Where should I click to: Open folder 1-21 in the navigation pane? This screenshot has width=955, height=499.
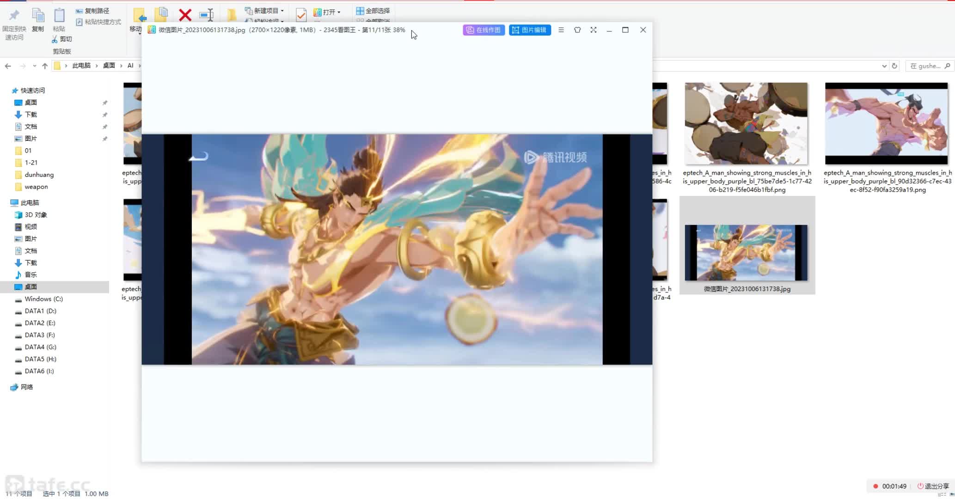[31, 163]
